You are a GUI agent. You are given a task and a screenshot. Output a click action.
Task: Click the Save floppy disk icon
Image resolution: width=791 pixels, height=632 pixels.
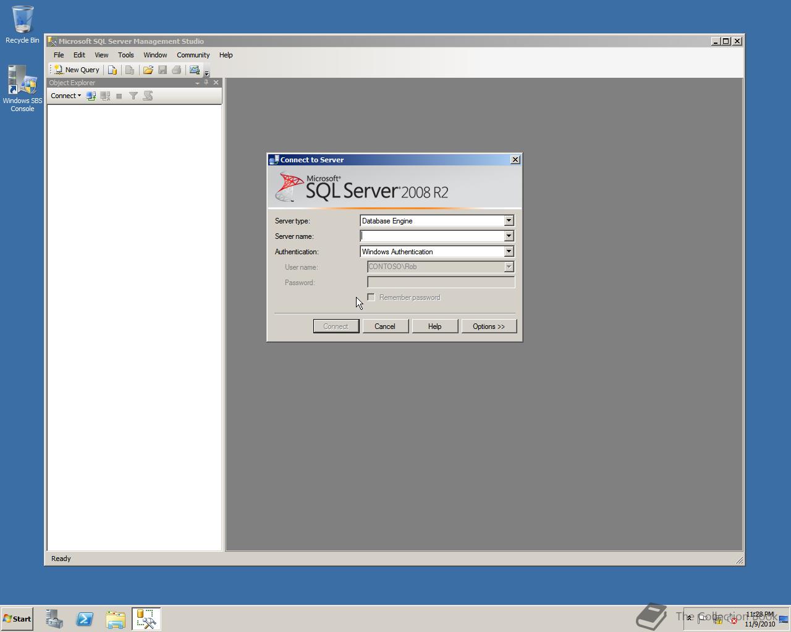(x=163, y=70)
